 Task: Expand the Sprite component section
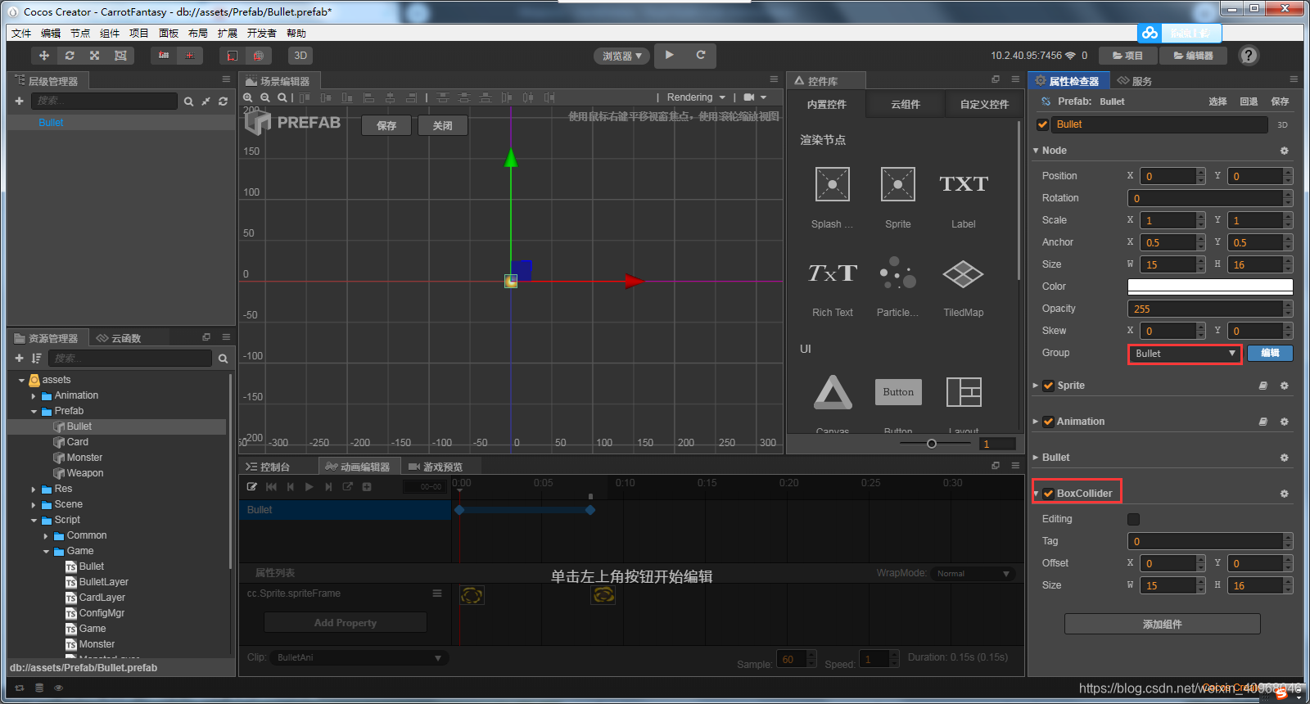tap(1036, 386)
